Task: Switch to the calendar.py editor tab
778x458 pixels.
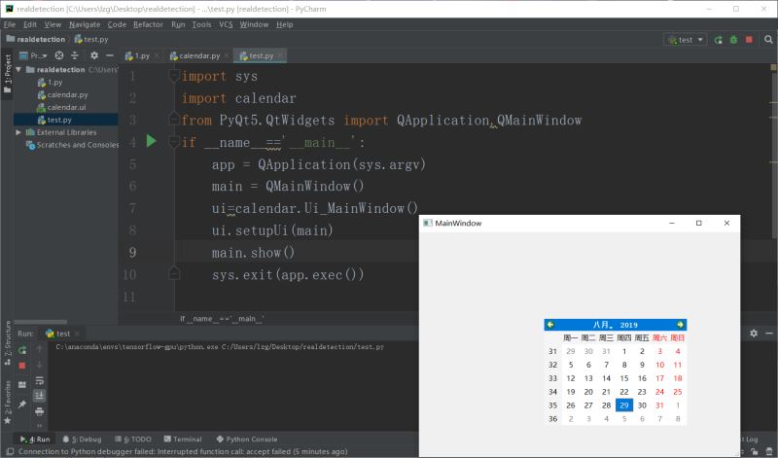Action: pos(199,56)
